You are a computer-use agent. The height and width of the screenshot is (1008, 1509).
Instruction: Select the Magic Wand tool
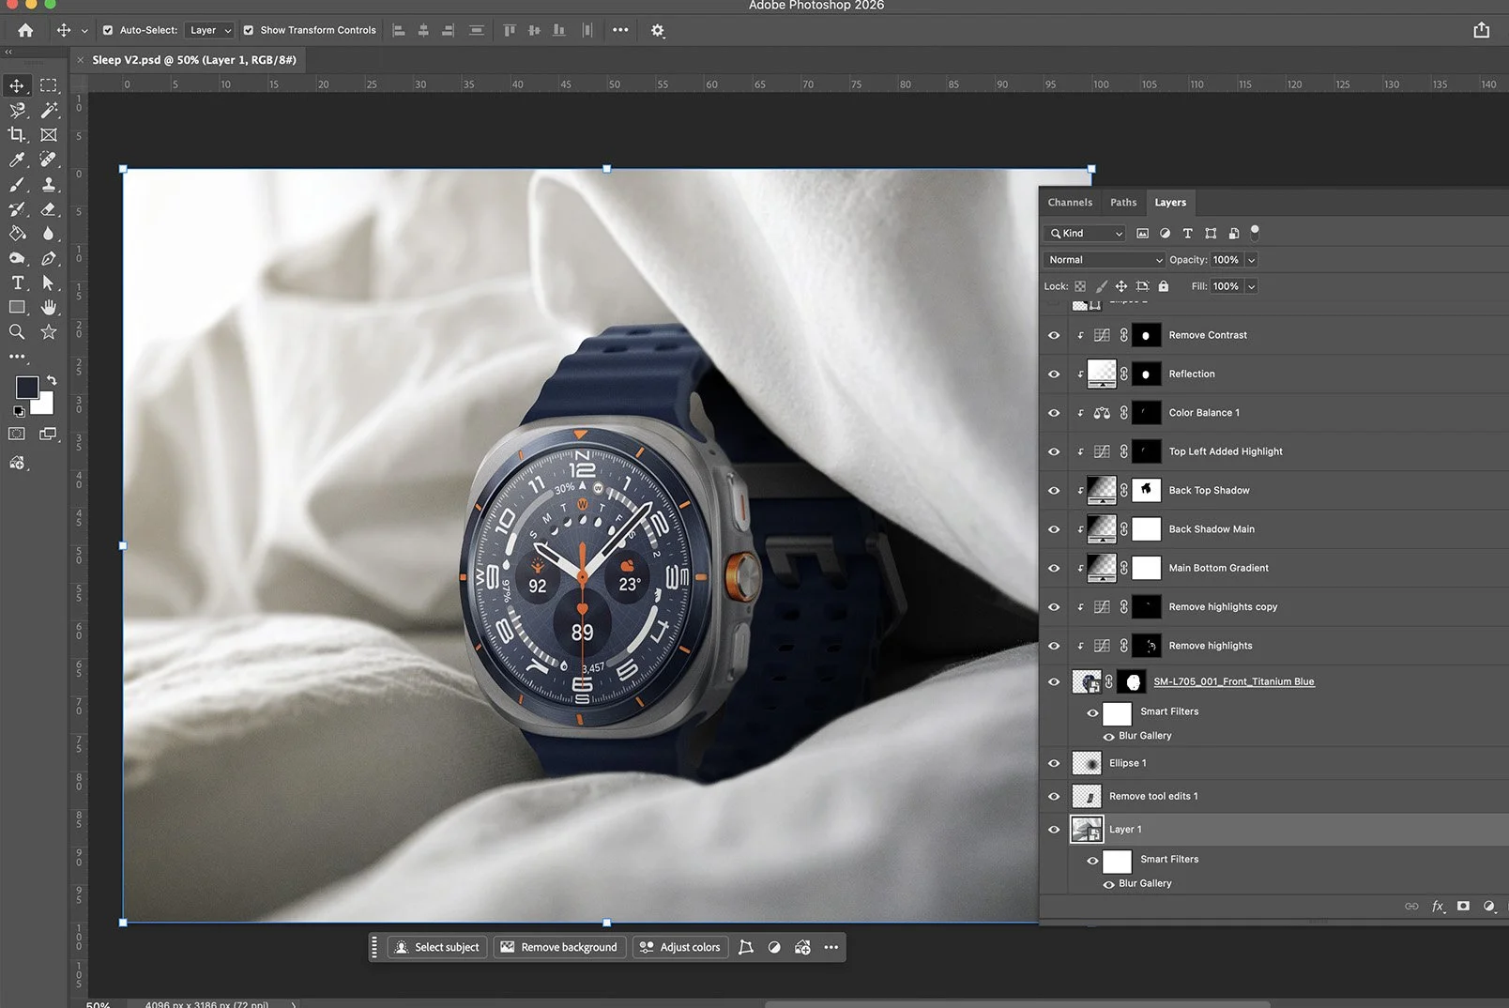click(x=49, y=110)
